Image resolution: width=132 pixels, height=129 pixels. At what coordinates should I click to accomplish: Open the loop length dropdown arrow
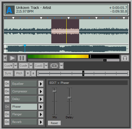pyautogui.click(x=61, y=66)
